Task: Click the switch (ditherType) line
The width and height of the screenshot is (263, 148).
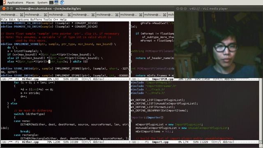Action: [30, 114]
